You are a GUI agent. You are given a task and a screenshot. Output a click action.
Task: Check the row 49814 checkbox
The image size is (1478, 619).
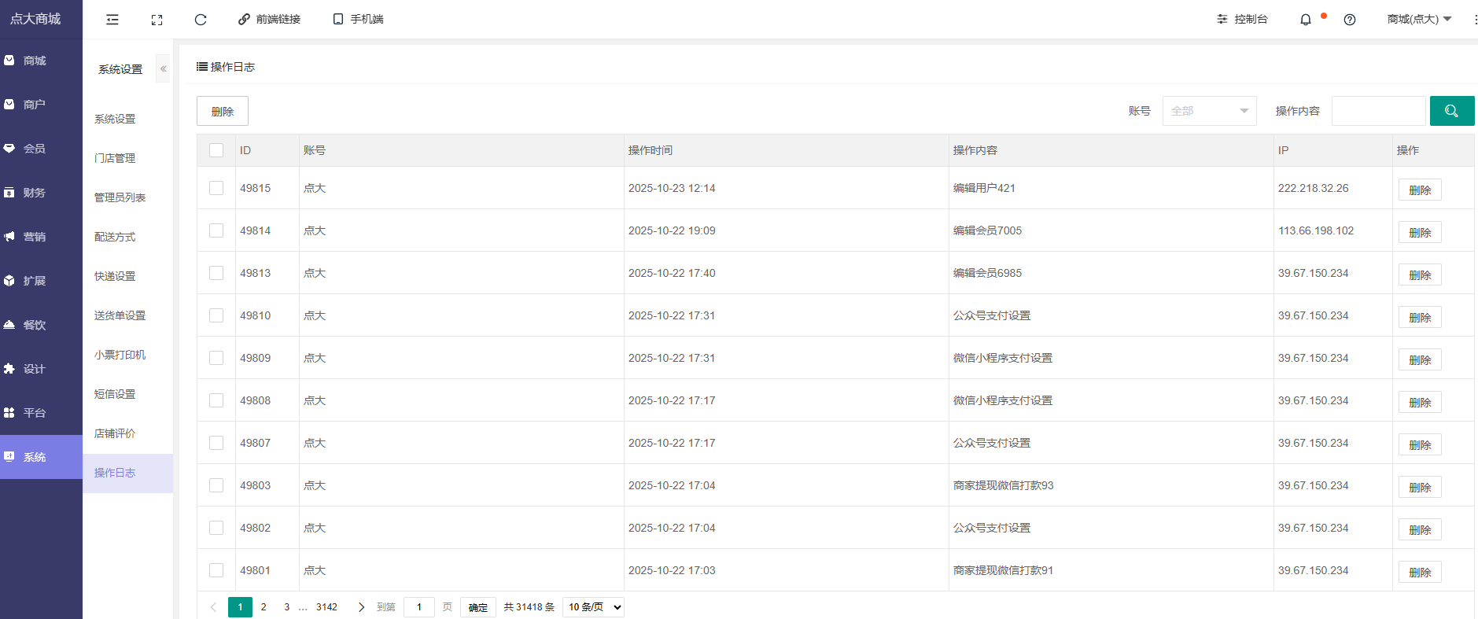[x=216, y=230]
